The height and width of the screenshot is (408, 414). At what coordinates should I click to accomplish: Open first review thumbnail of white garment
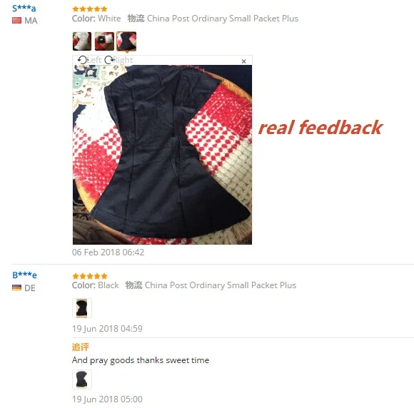click(x=82, y=41)
